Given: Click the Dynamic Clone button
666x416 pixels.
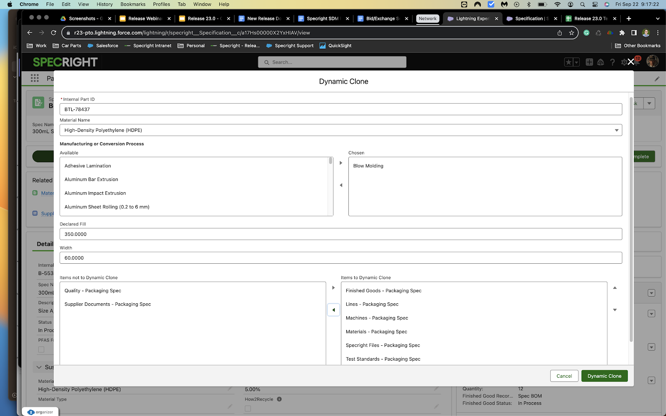Looking at the screenshot, I should tap(604, 376).
